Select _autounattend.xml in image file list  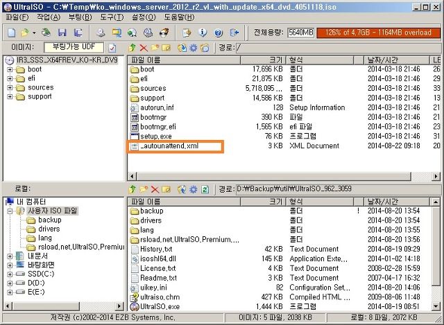click(x=169, y=146)
